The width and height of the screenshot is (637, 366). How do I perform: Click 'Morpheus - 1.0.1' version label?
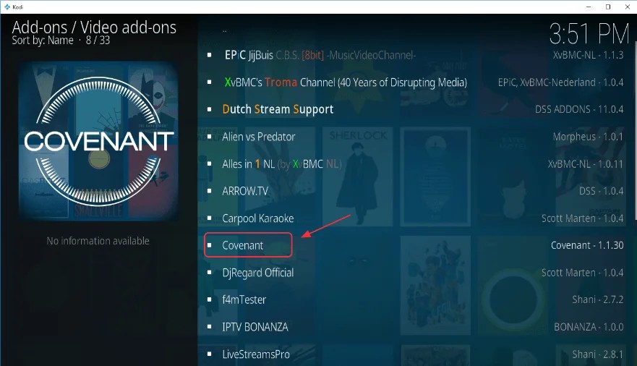pyautogui.click(x=588, y=137)
